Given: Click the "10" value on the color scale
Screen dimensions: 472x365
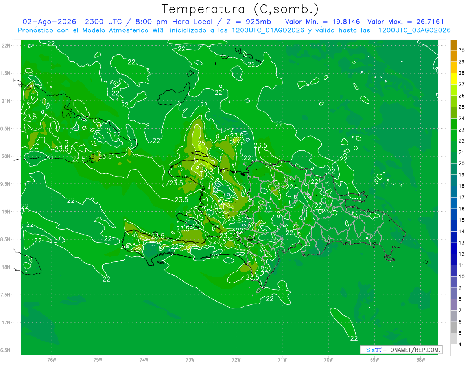Looking at the screenshot, I should coord(462,276).
